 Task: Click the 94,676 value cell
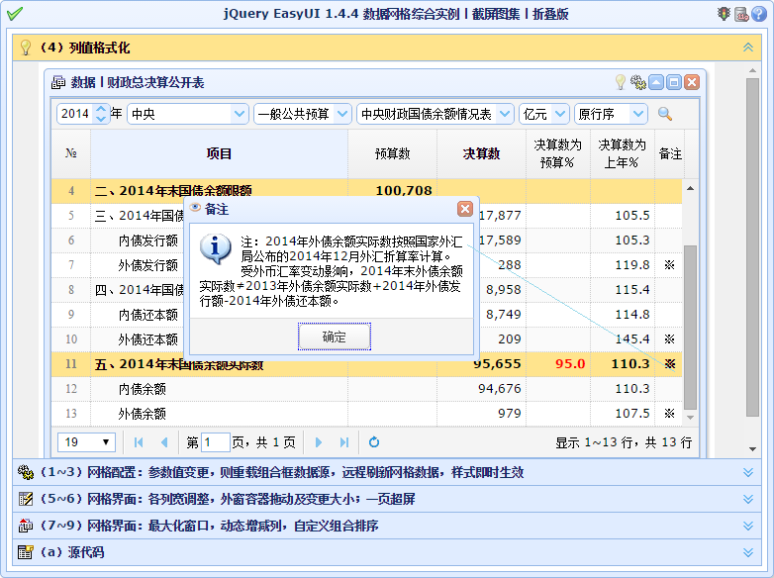(x=481, y=389)
